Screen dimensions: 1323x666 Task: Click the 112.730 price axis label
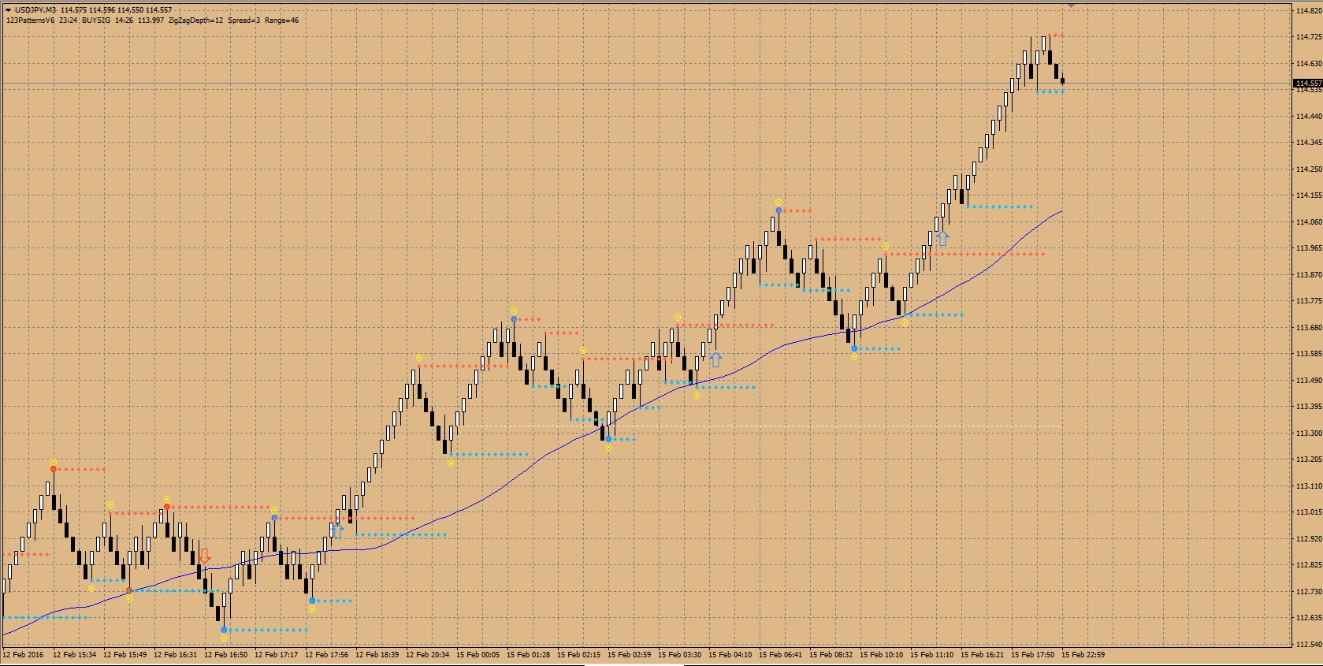click(x=1309, y=591)
